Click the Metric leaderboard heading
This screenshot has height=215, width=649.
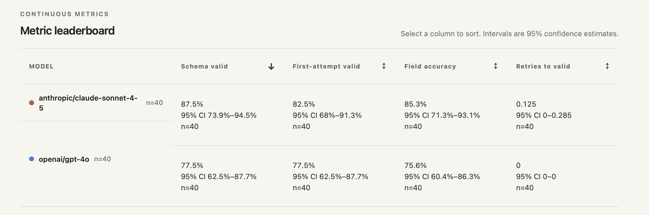[x=67, y=31]
